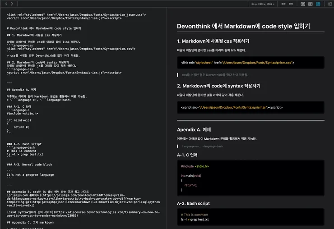Image resolution: width=334 pixels, height=229 pixels.
Task: Click the Devonthink blockquote note in preview
Action: [x=215, y=75]
